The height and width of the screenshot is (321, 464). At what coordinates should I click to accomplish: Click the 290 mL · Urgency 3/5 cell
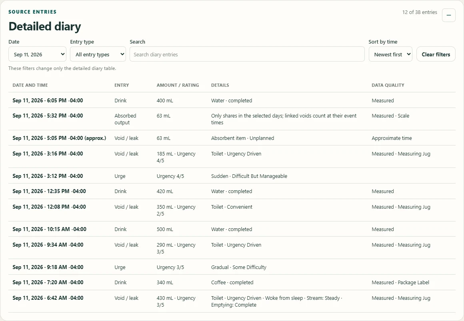click(176, 248)
